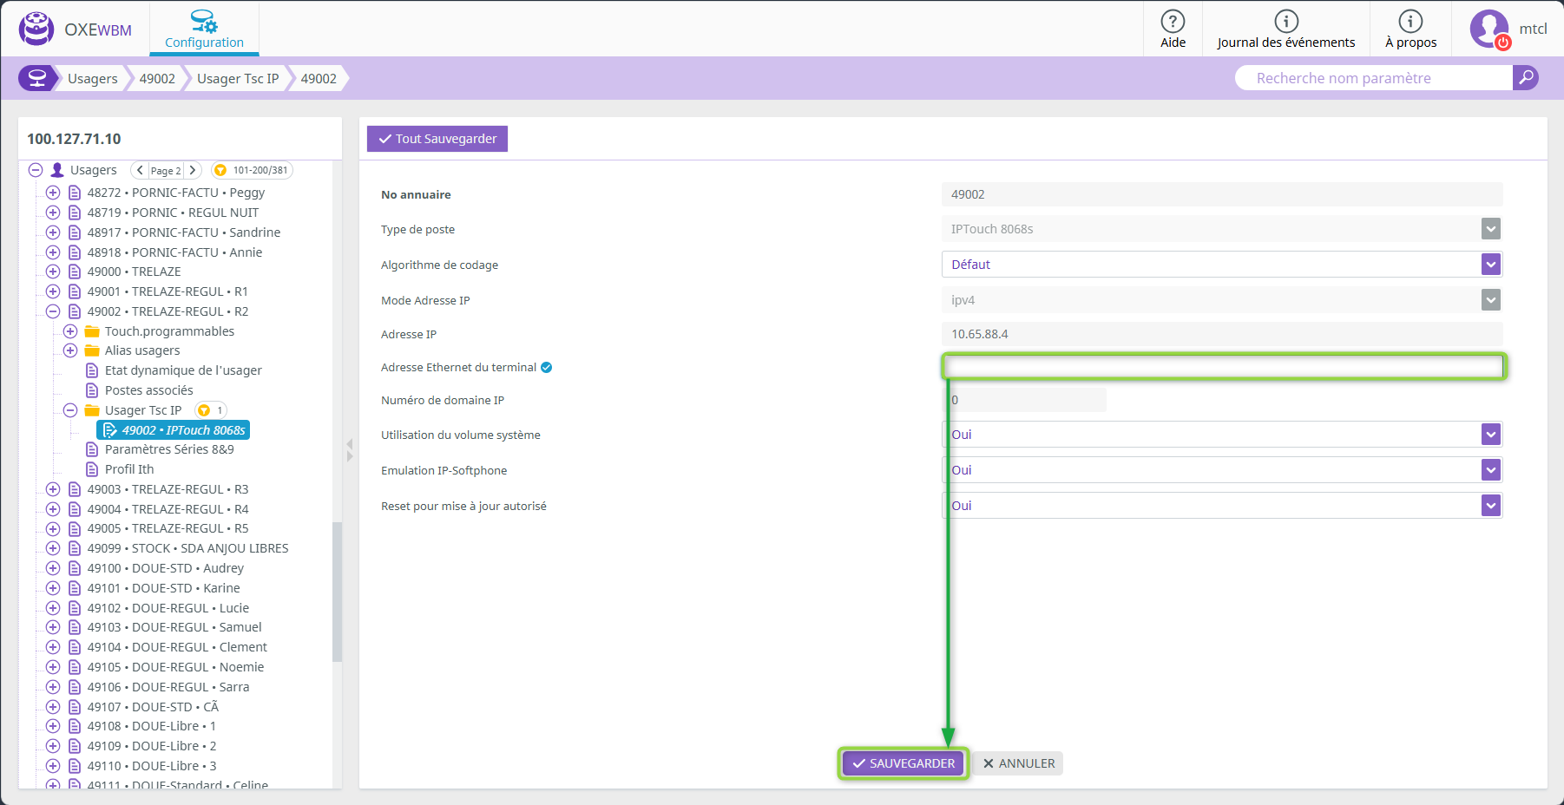Click the mtcl user profile icon

coord(1489,29)
